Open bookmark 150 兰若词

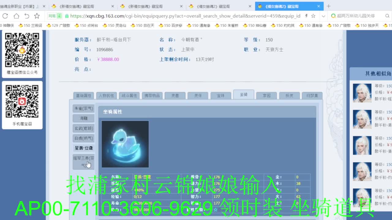[30, 25]
